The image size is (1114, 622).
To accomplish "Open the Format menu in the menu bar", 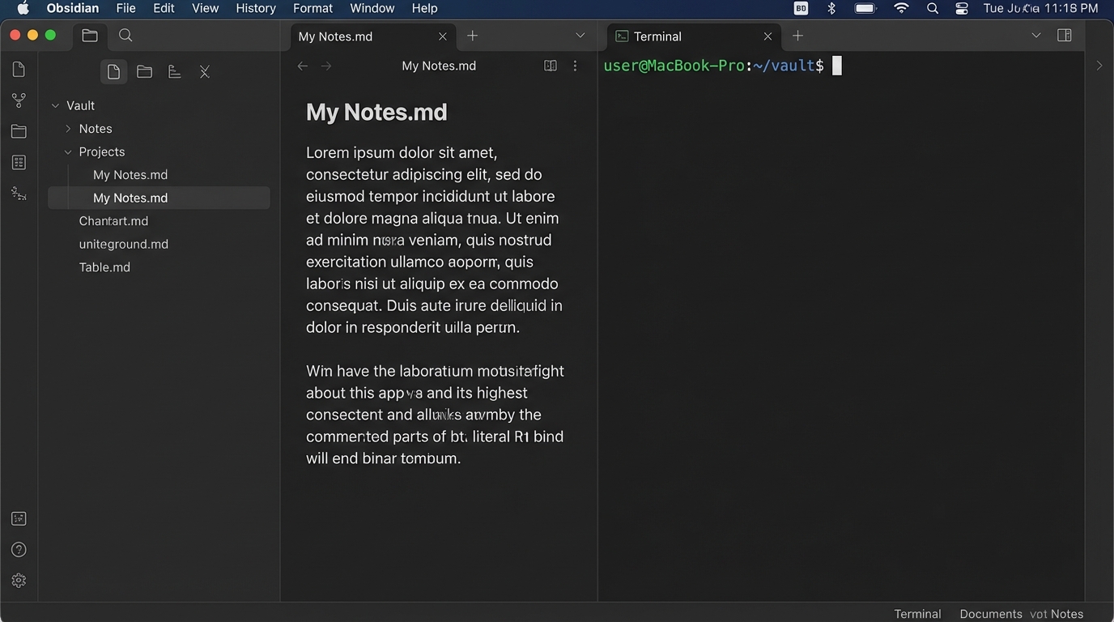I will pos(313,8).
